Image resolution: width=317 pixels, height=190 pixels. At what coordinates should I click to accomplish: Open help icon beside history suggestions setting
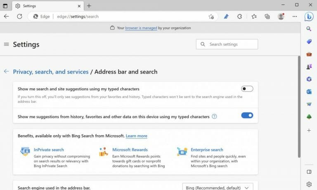[x=214, y=116]
